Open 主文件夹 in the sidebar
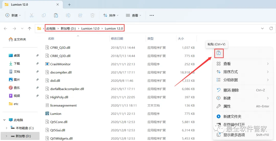This screenshot has height=141, width=276. click(x=17, y=39)
